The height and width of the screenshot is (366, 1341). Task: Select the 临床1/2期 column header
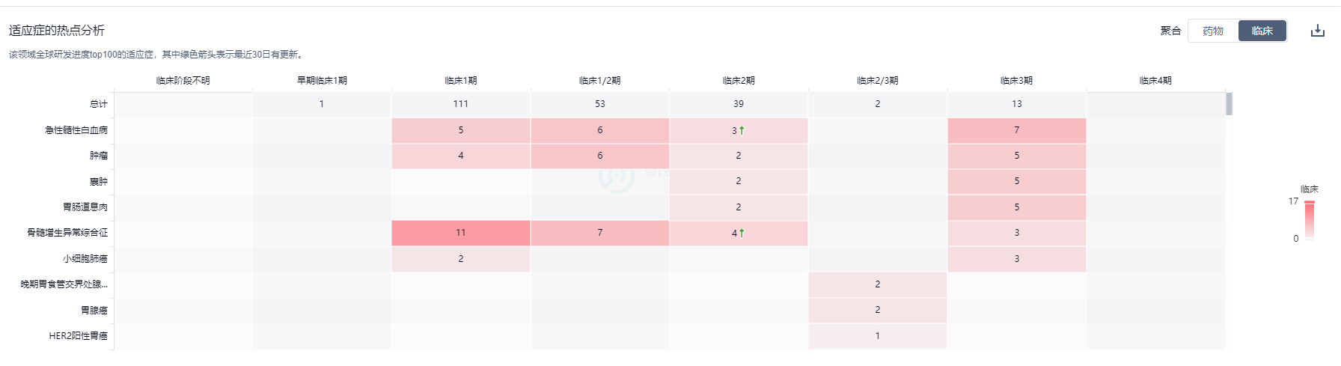coord(600,80)
